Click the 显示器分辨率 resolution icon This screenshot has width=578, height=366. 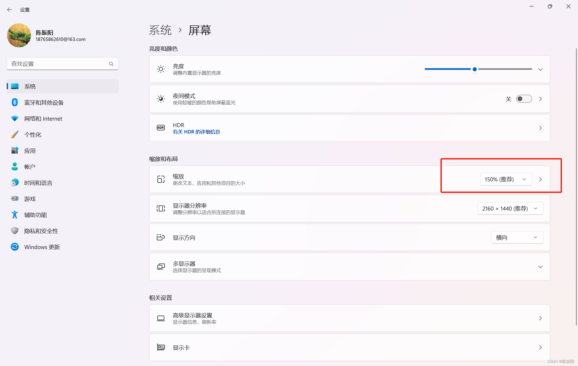[x=161, y=208]
